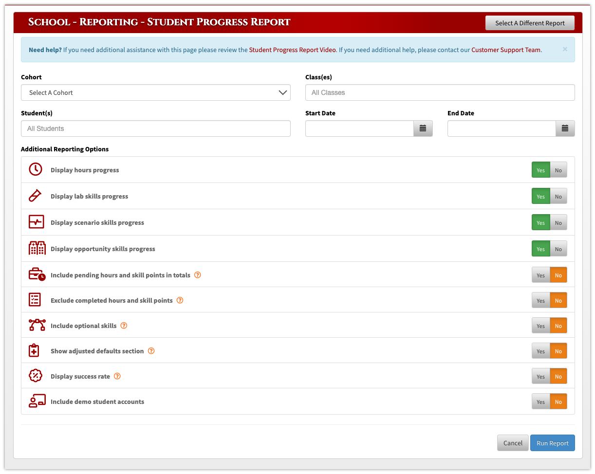The image size is (595, 474).
Task: Click the clock icon beside Display hours progress
Action: [x=36, y=169]
